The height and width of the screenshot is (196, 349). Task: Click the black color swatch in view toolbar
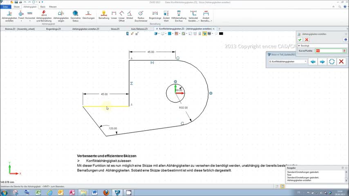point(221,33)
